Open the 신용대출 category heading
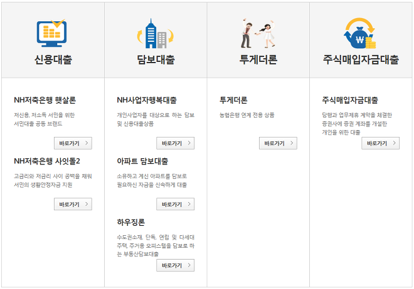Image resolution: width=414 pixels, height=289 pixels. click(x=53, y=59)
